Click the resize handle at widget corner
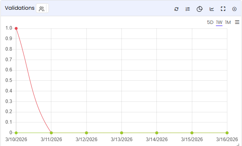The image size is (242, 146). point(238,144)
